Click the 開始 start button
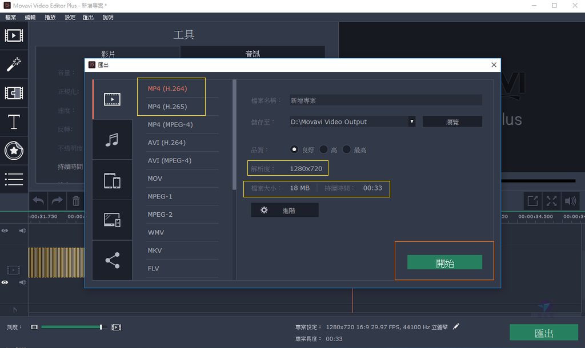 click(x=444, y=262)
